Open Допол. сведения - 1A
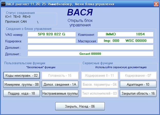 [x=60, y=84]
